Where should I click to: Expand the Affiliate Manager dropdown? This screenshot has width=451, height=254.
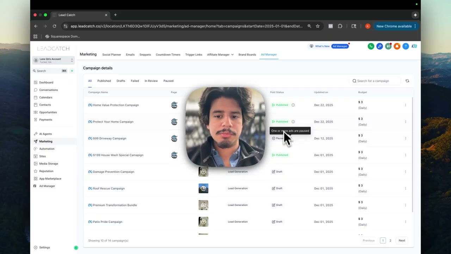(x=220, y=55)
